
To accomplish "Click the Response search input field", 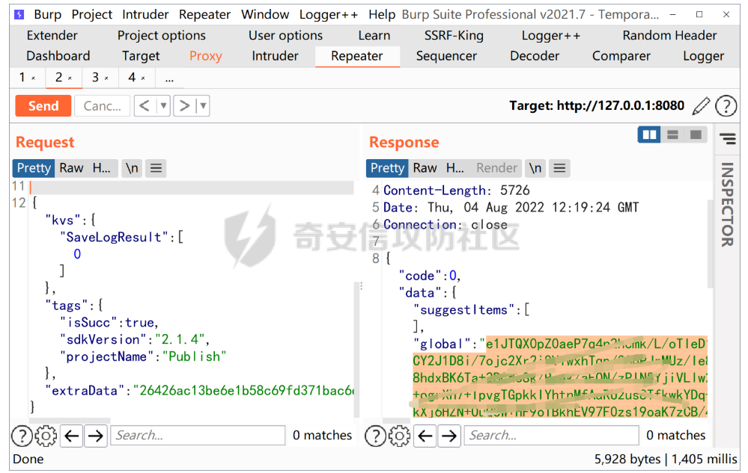I will tap(552, 436).
